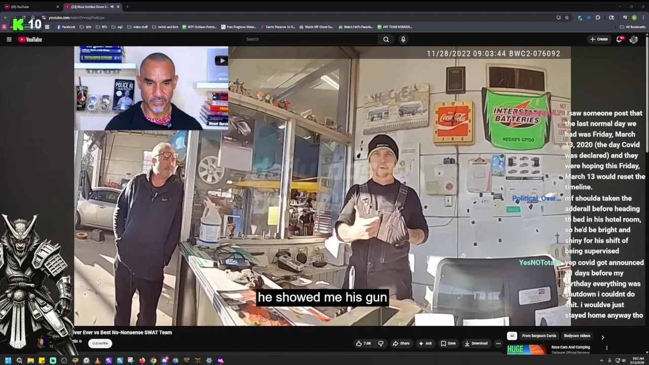Open the YouTube hamburger guide menu
Screen dimensions: 649x365
pyautogui.click(x=9, y=39)
